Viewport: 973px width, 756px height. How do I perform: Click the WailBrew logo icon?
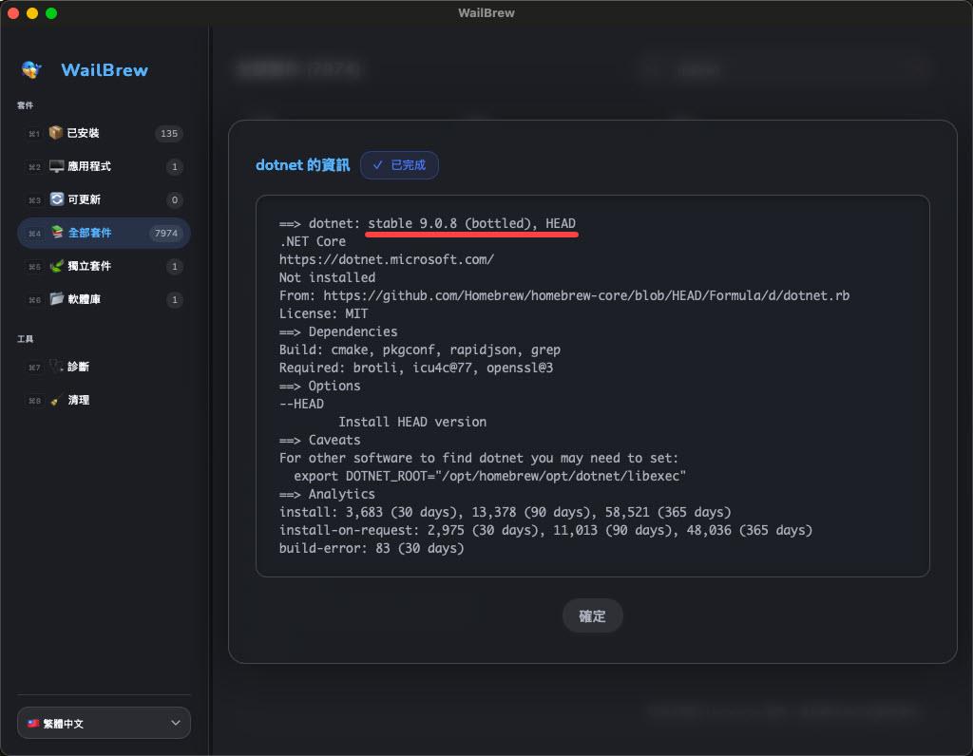[x=31, y=70]
